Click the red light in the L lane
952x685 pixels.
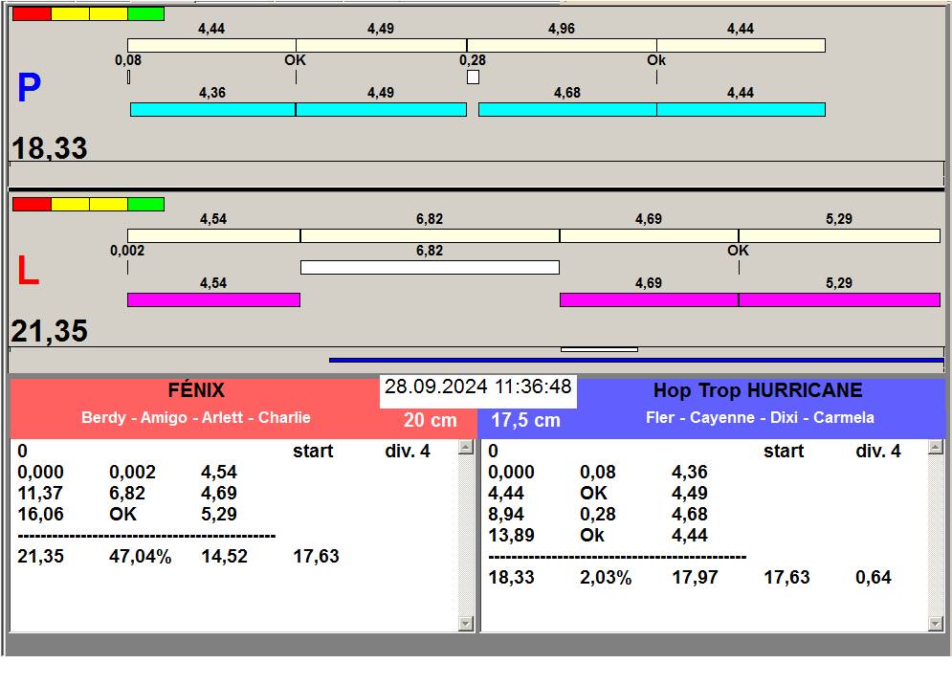point(31,204)
